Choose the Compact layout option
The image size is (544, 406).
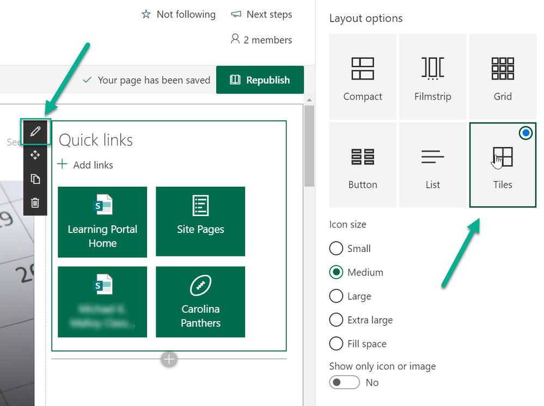click(363, 77)
